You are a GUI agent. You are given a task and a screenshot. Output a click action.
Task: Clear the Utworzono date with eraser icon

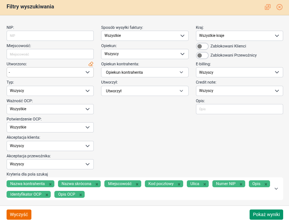[x=91, y=64]
